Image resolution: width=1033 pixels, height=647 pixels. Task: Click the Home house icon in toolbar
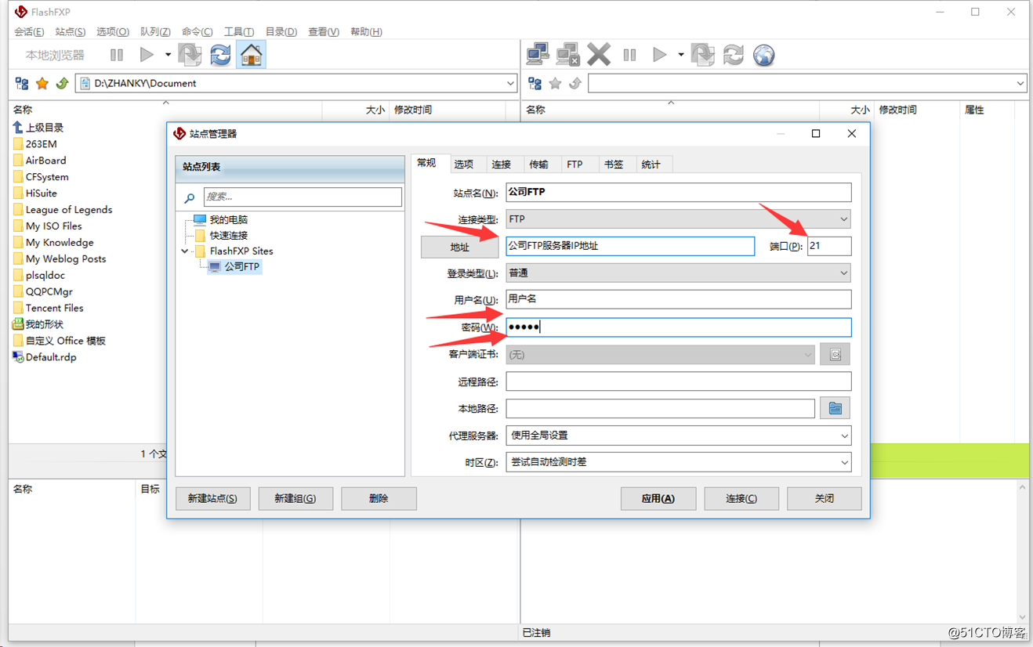point(251,55)
